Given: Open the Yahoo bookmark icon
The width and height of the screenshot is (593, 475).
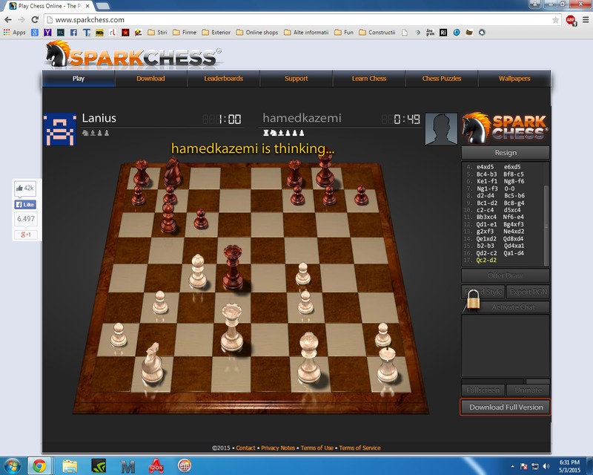Looking at the screenshot, I should tap(47, 33).
